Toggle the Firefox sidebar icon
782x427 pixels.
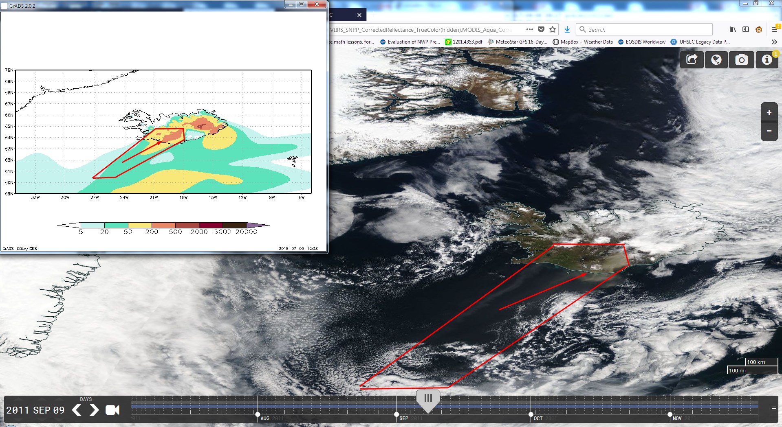(x=746, y=29)
